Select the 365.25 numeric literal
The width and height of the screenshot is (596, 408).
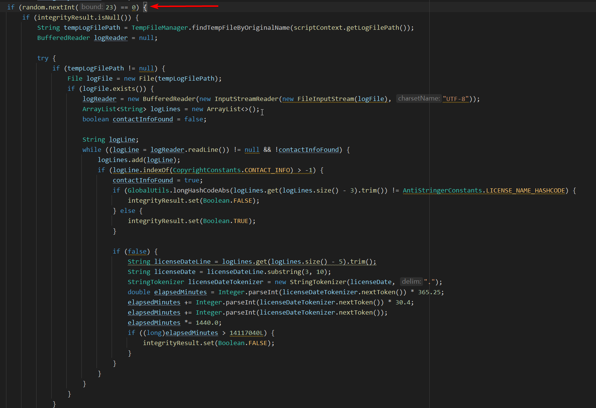click(429, 292)
